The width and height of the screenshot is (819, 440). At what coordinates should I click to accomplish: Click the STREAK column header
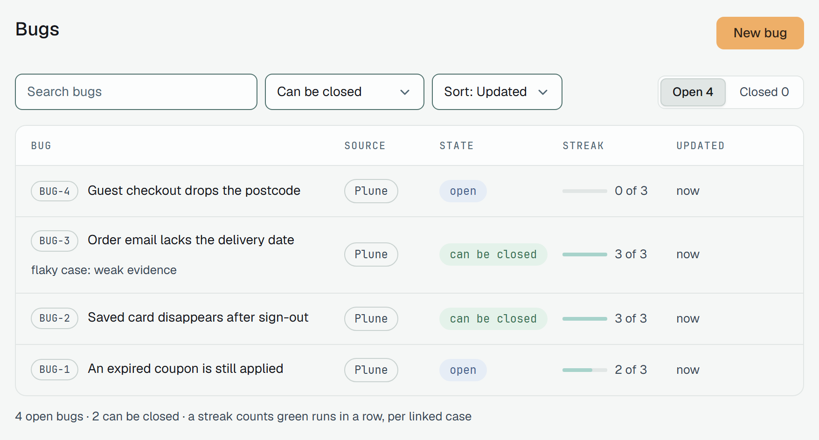583,146
